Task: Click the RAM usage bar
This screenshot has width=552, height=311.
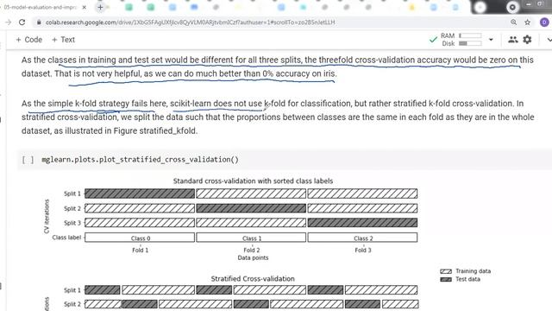Action: [470, 35]
